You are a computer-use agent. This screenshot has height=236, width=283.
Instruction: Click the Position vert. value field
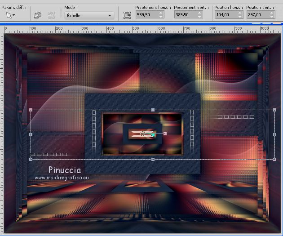point(256,15)
